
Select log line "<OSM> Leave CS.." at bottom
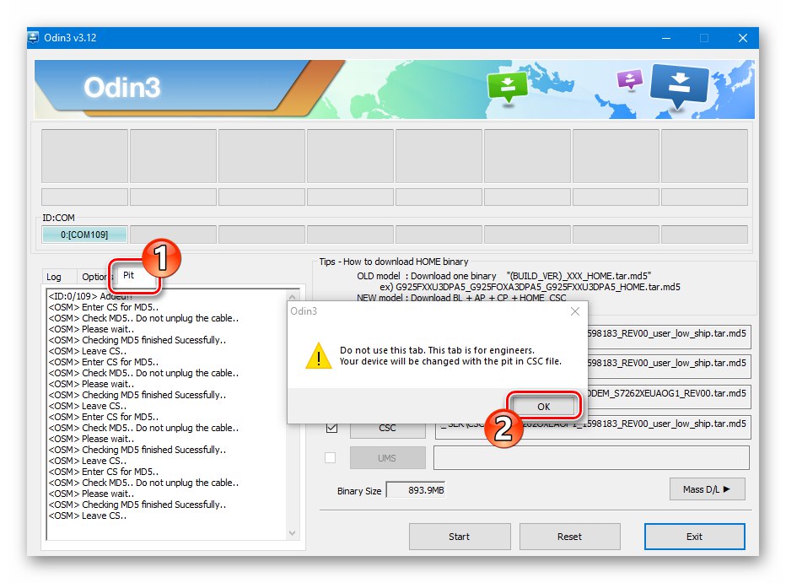[x=87, y=516]
